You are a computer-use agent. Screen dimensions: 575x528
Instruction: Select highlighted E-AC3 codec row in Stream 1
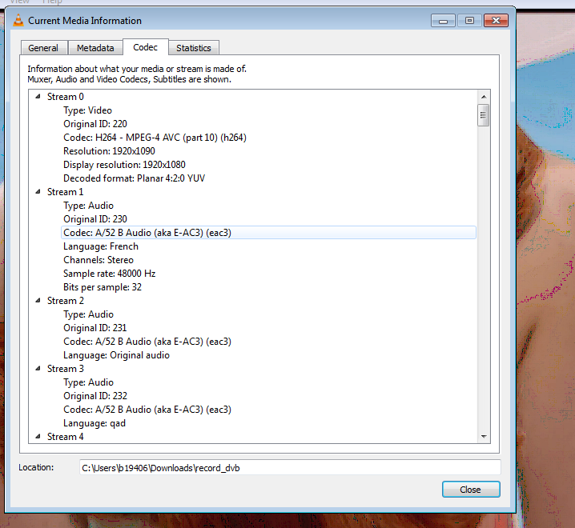point(268,233)
